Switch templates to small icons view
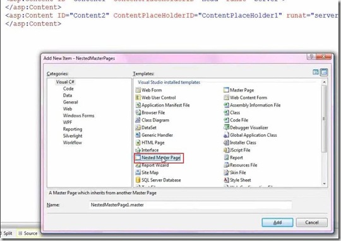 (324, 72)
